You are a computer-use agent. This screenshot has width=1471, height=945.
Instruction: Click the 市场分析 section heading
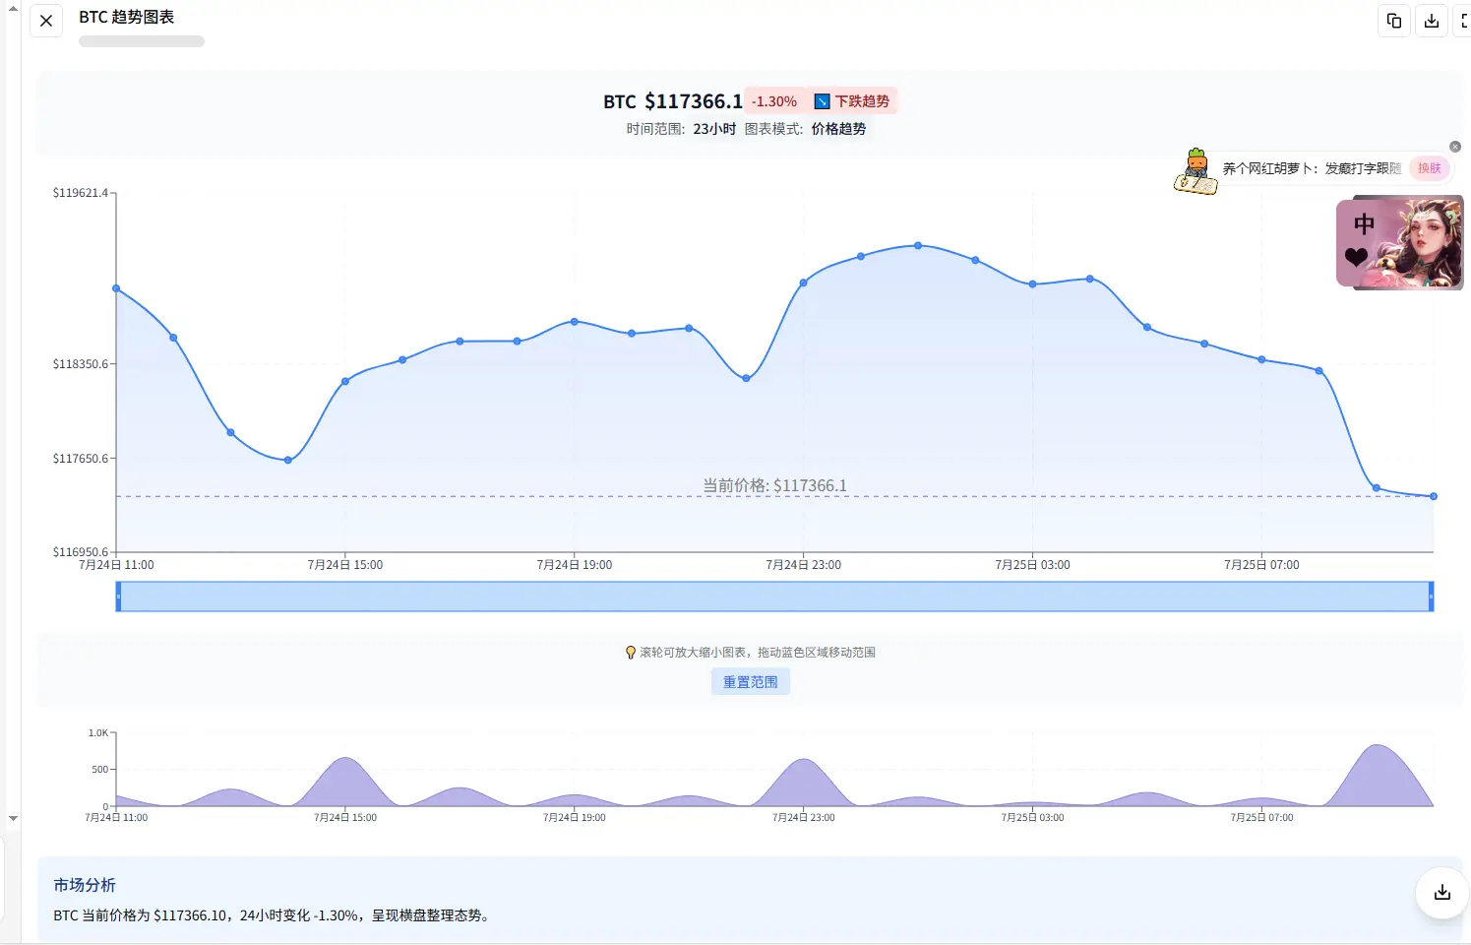pyautogui.click(x=85, y=885)
